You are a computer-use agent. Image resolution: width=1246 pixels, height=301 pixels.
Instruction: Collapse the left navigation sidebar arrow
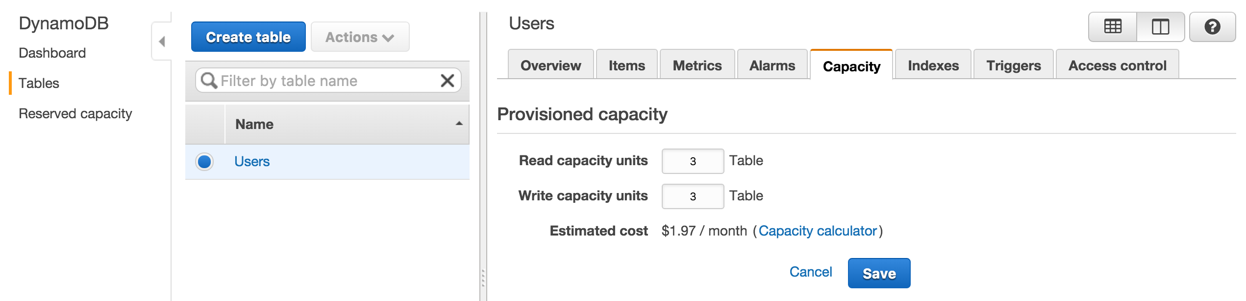(x=162, y=42)
